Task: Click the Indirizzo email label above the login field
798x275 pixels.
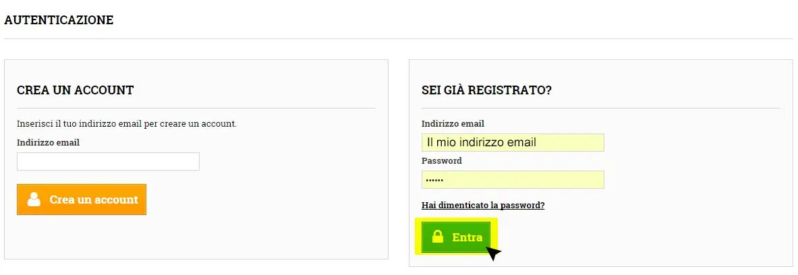Action: 453,123
